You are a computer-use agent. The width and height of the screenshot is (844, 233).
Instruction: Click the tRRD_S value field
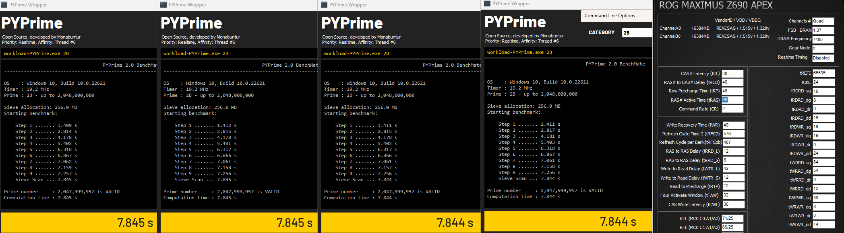[x=734, y=160]
